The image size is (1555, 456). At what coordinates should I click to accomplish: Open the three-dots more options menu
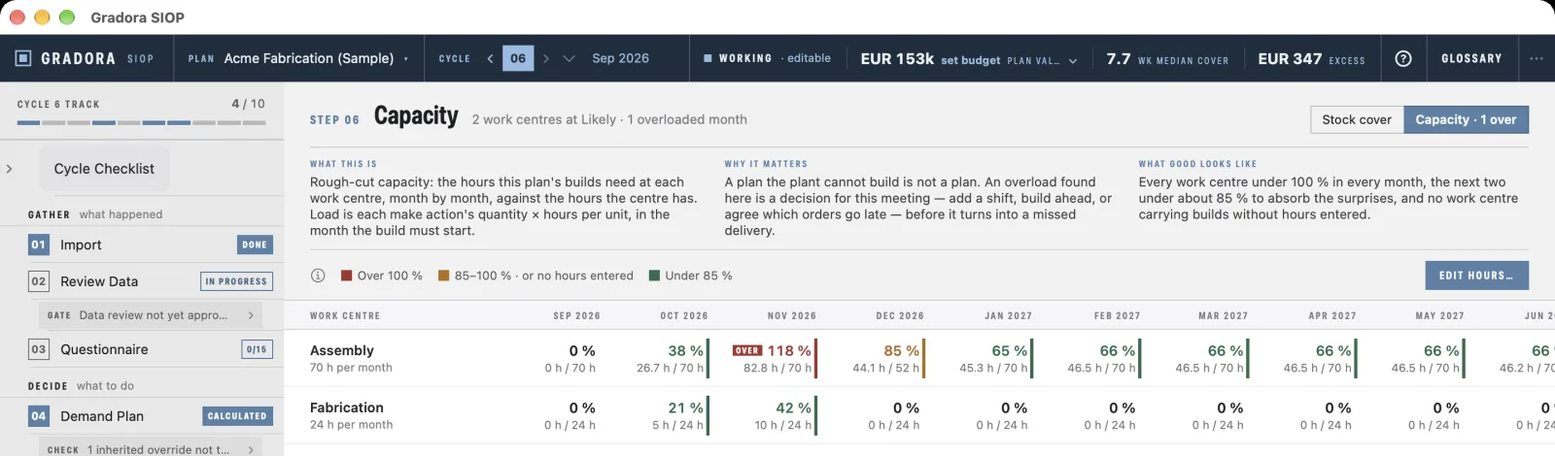[1537, 58]
